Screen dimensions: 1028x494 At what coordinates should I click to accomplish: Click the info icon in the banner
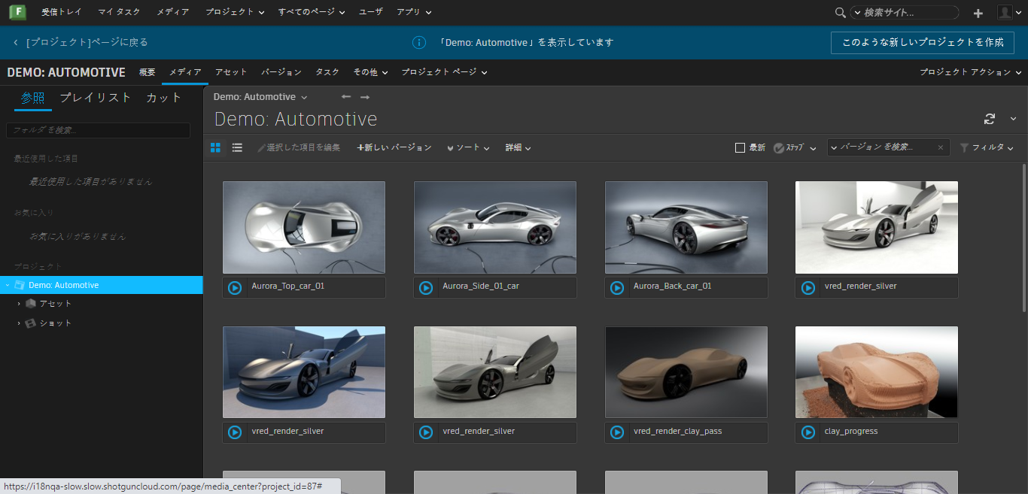tap(419, 42)
